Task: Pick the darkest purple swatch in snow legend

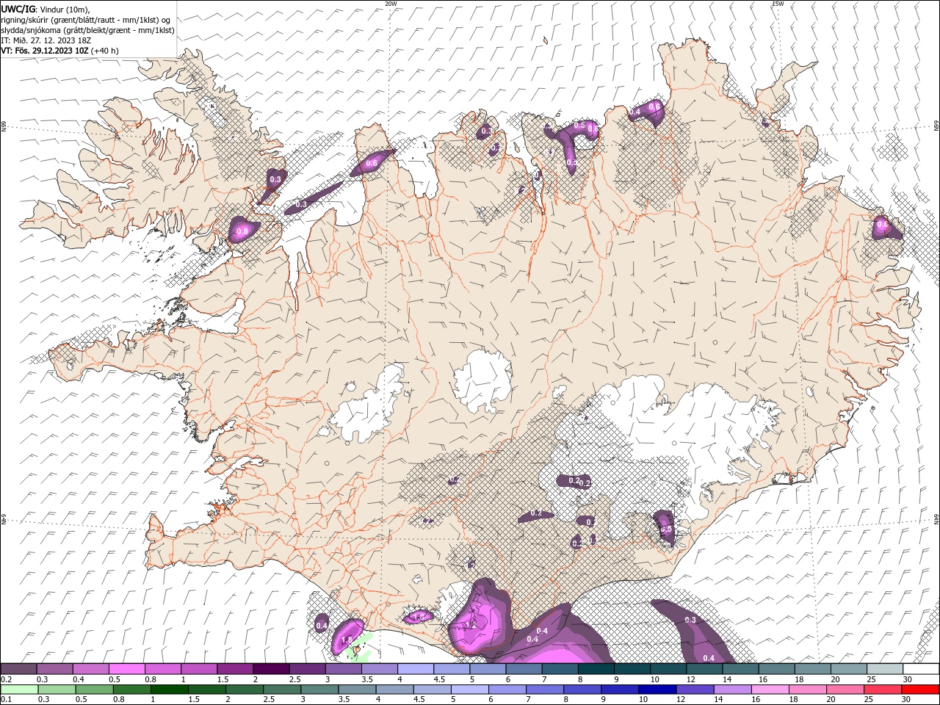Action: click(x=271, y=669)
